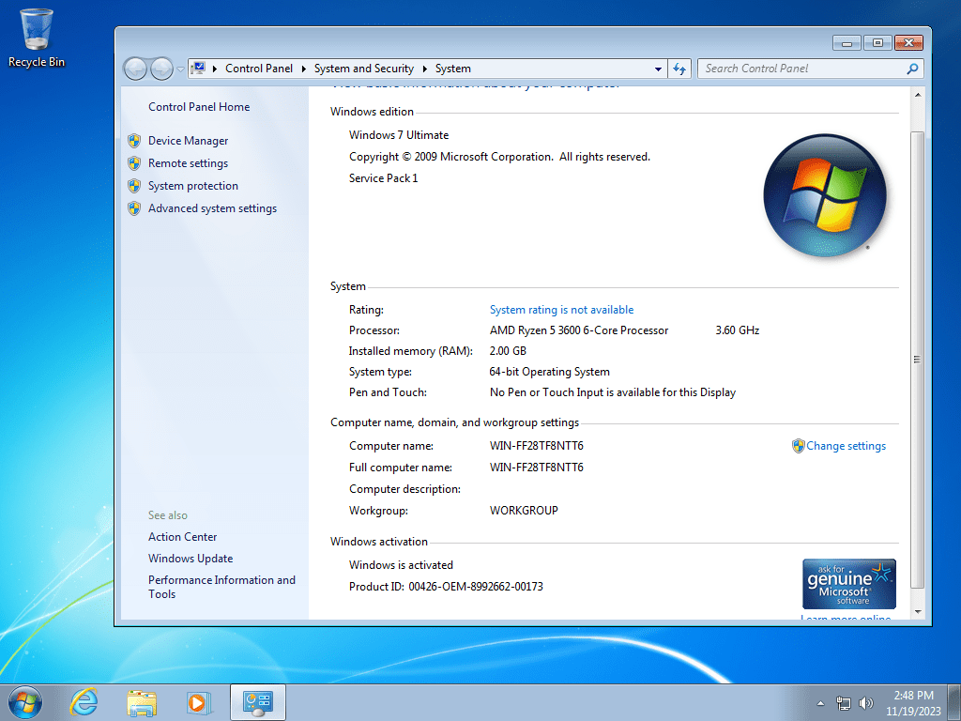961x721 pixels.
Task: Click the vertical scrollbar thumb
Action: (x=918, y=360)
